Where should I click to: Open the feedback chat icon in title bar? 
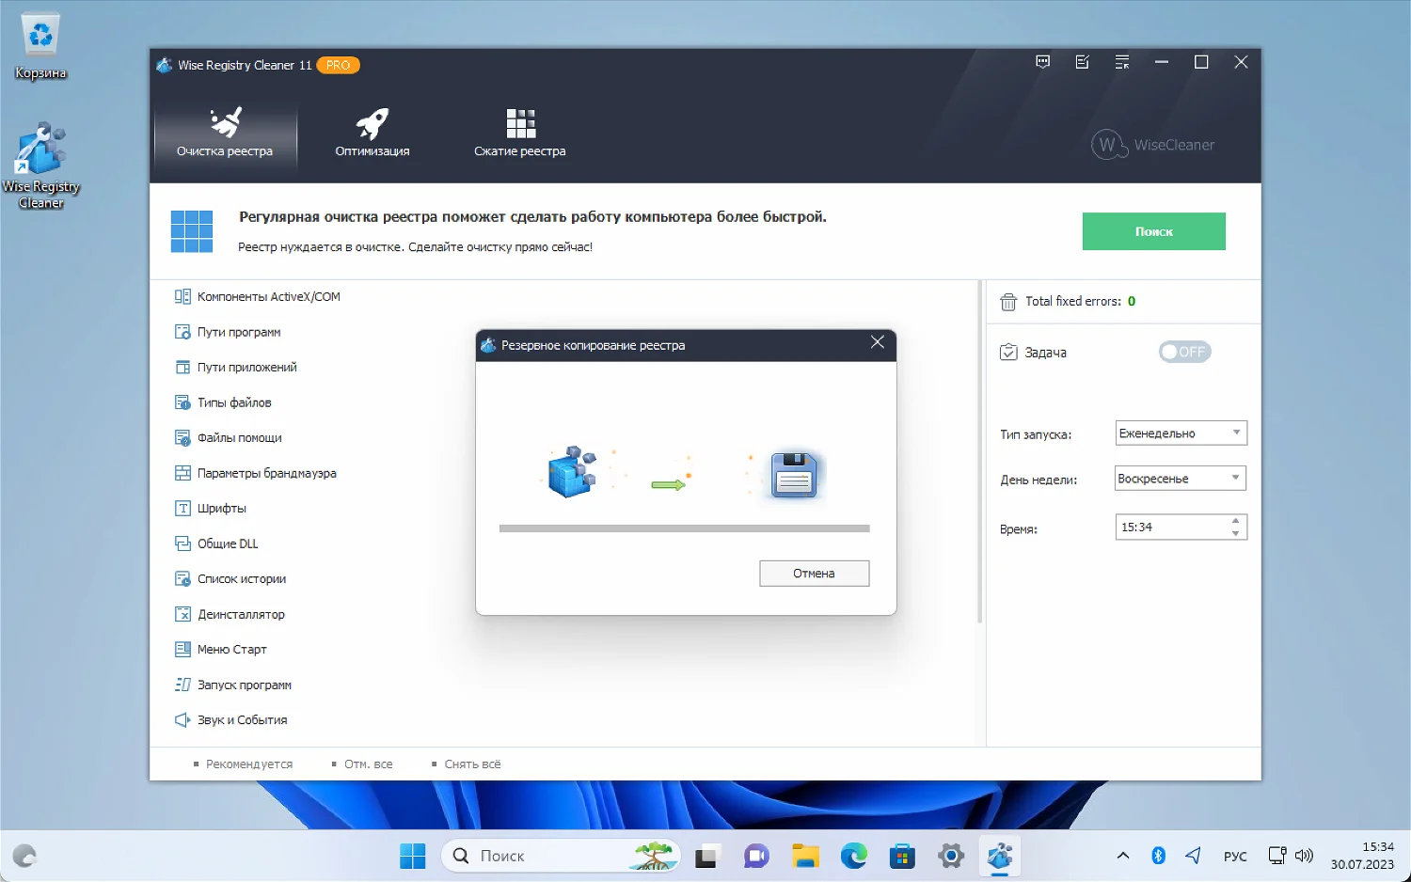[1042, 62]
